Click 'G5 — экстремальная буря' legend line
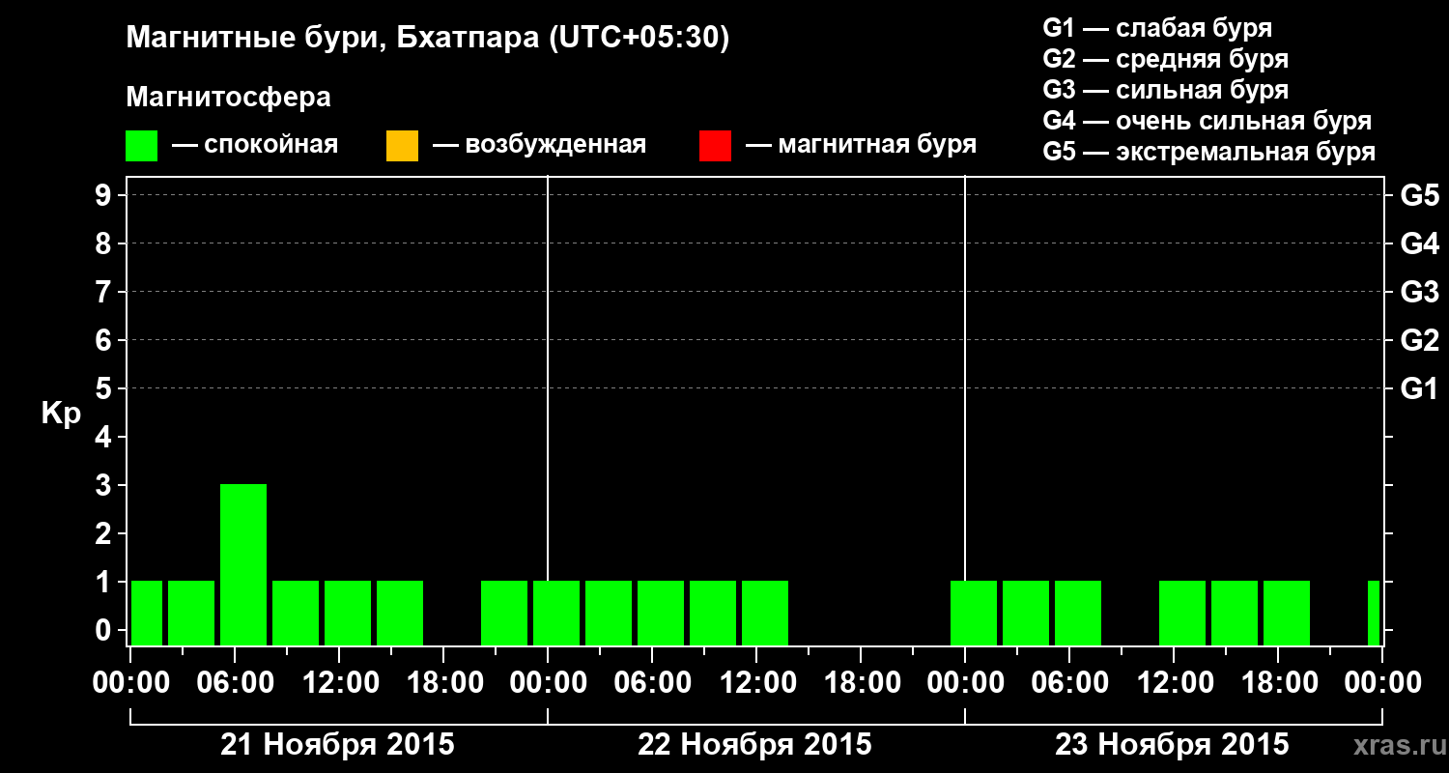 1209,152
